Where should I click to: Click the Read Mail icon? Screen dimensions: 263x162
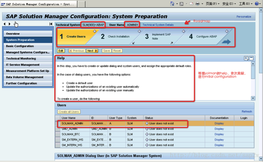[x=191, y=4]
